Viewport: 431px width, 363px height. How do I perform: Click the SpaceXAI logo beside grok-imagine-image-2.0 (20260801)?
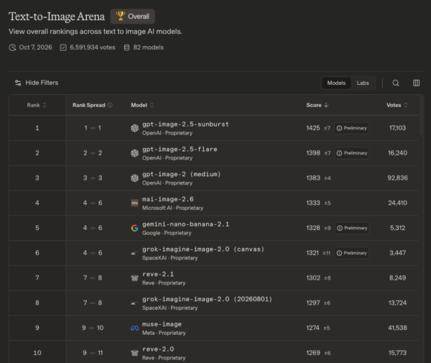click(134, 303)
